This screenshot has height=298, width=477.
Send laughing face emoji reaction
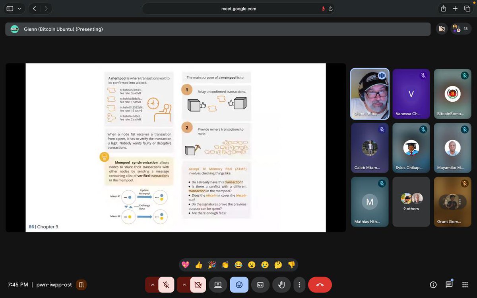point(238,265)
